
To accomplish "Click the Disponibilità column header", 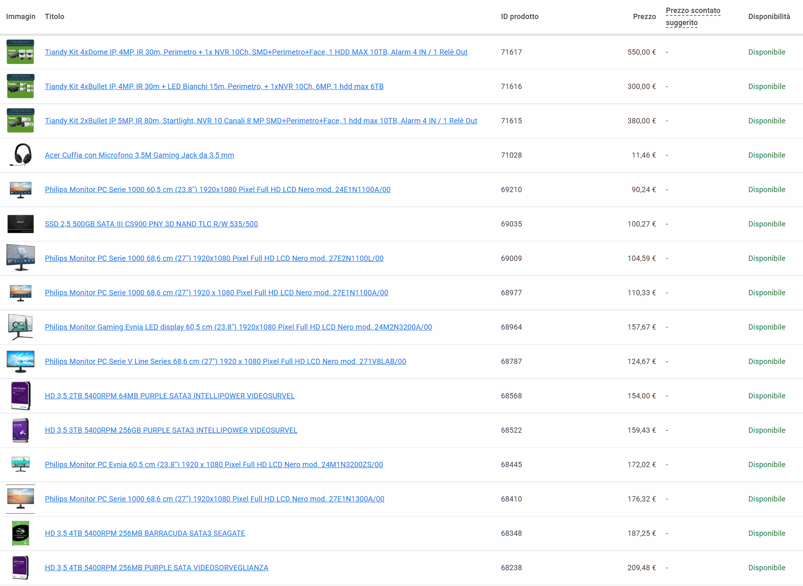I will [769, 17].
